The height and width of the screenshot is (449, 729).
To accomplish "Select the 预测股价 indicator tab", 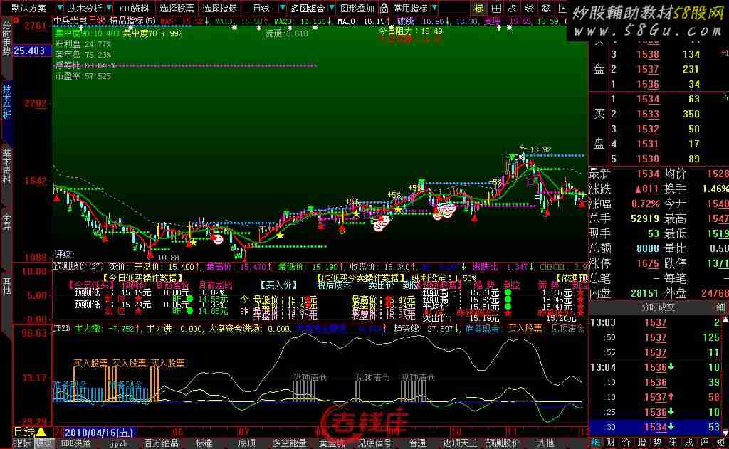I will pyautogui.click(x=503, y=443).
